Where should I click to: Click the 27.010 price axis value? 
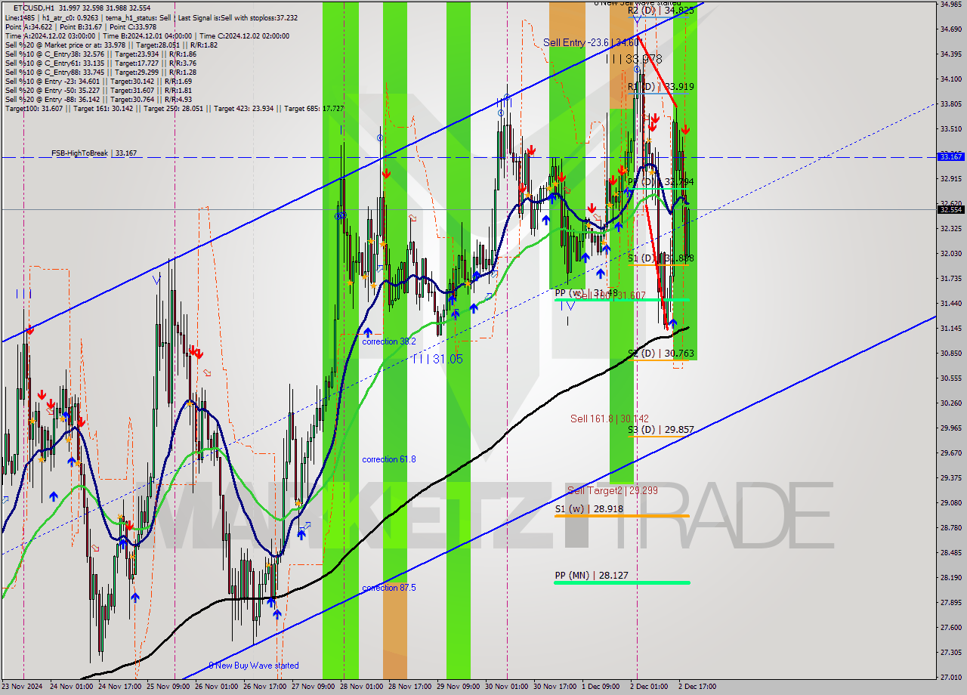[951, 677]
